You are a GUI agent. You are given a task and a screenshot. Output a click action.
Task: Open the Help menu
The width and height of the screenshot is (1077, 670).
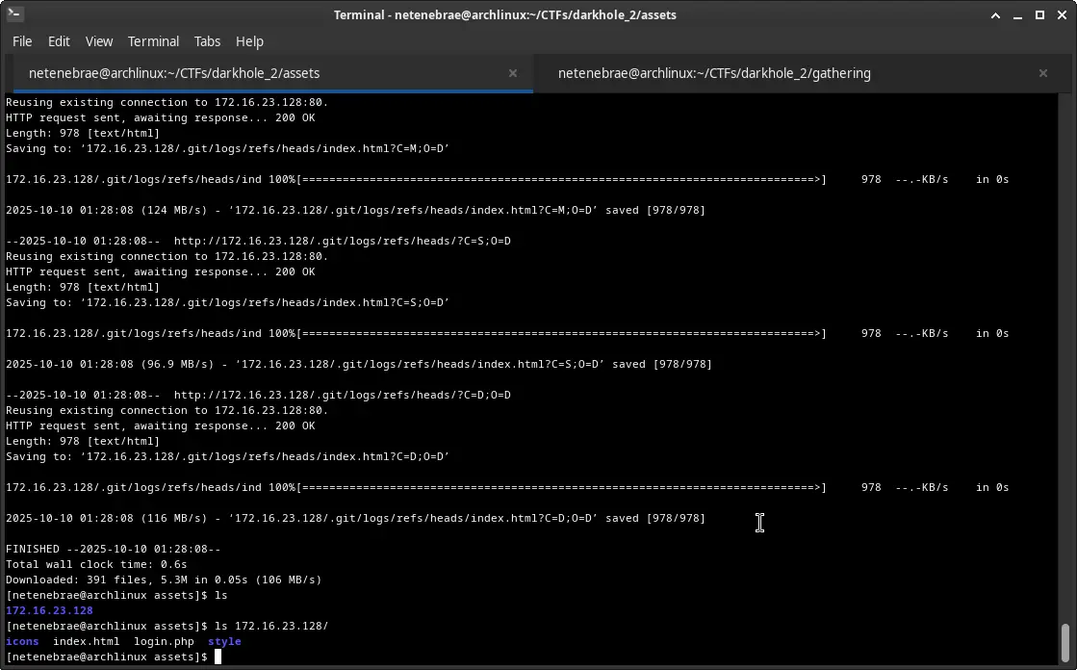[x=249, y=41]
